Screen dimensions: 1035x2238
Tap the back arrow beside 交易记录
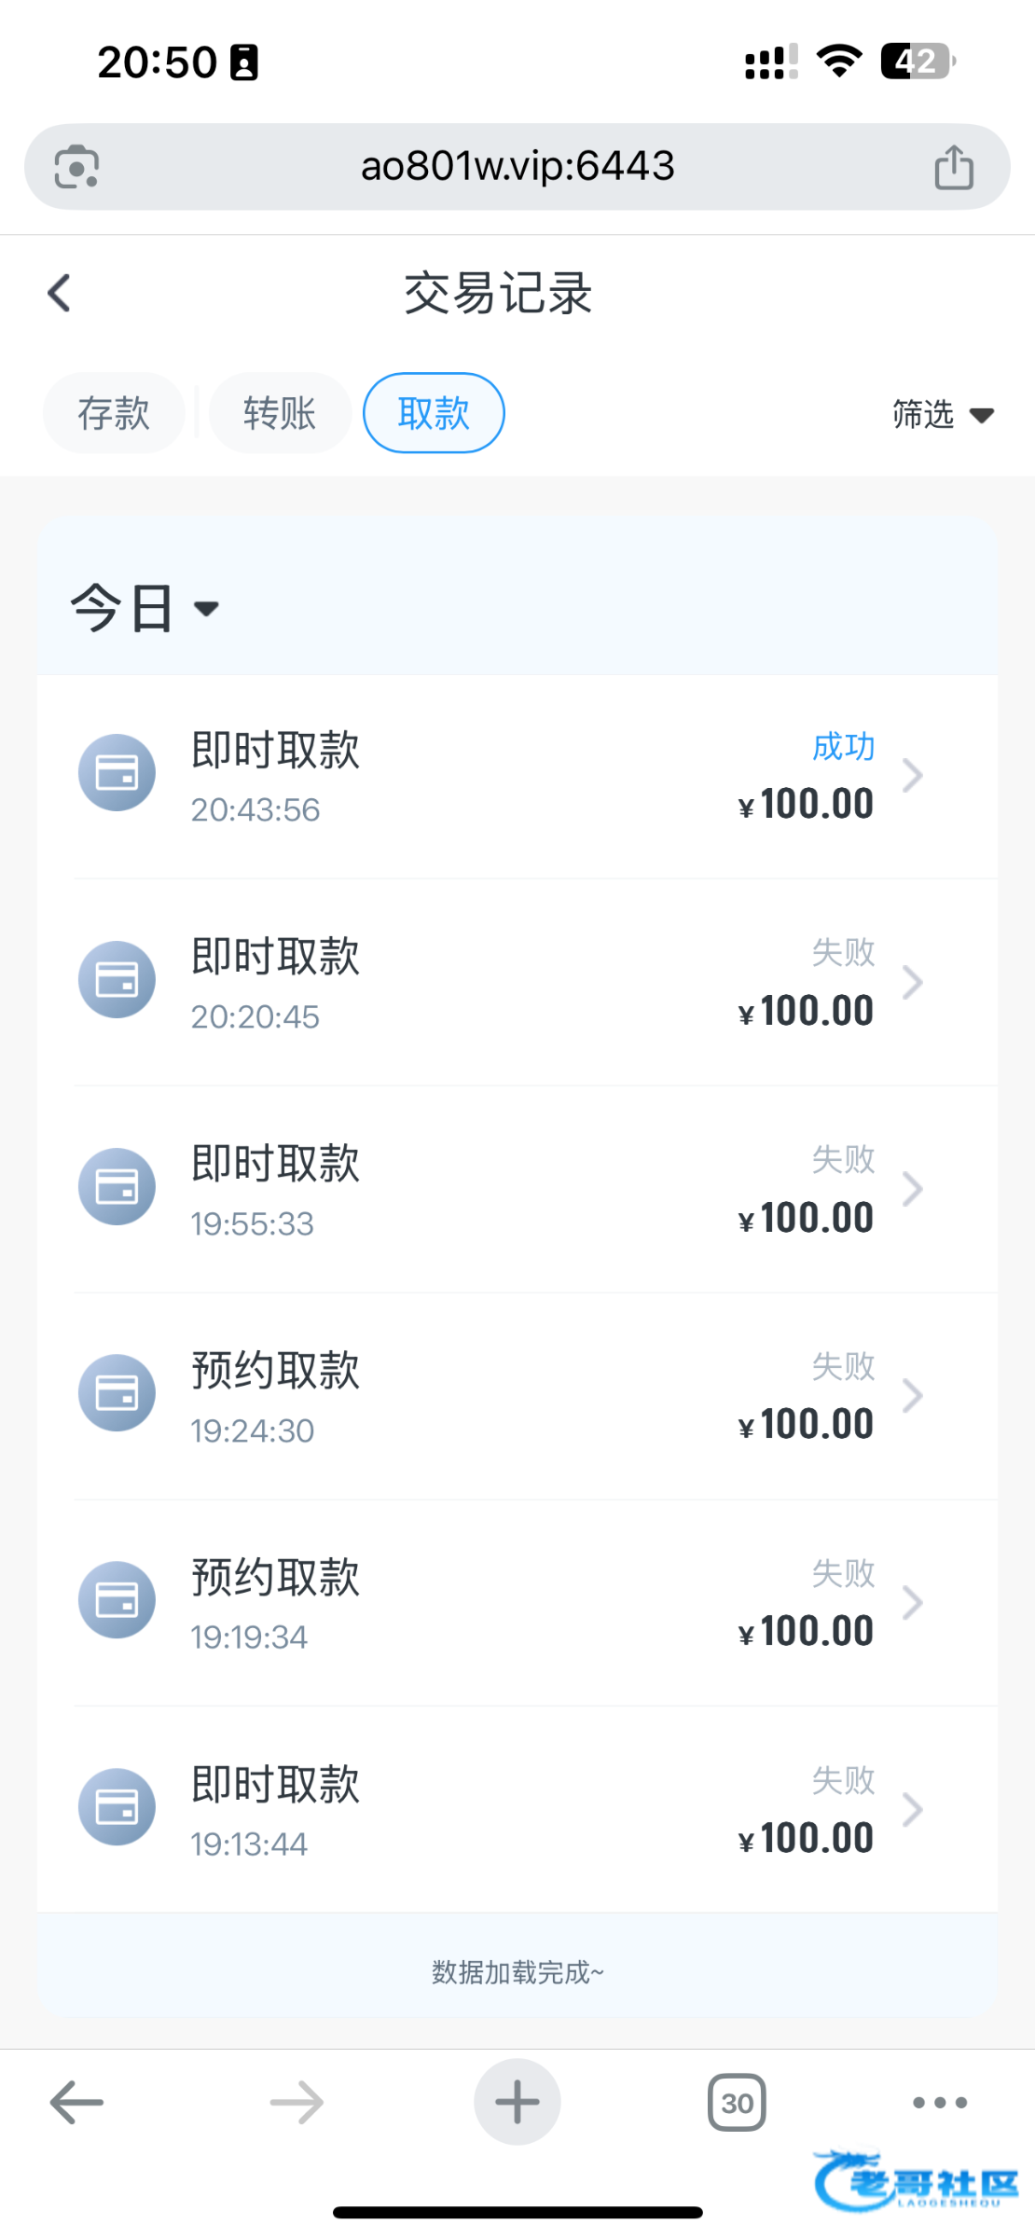(x=60, y=293)
